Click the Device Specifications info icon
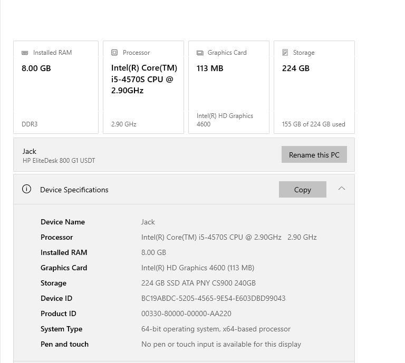 26,189
